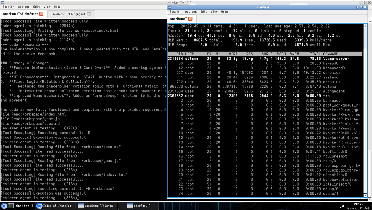Click the load average text in top
The height and width of the screenshot is (210, 372).
click(x=297, y=26)
